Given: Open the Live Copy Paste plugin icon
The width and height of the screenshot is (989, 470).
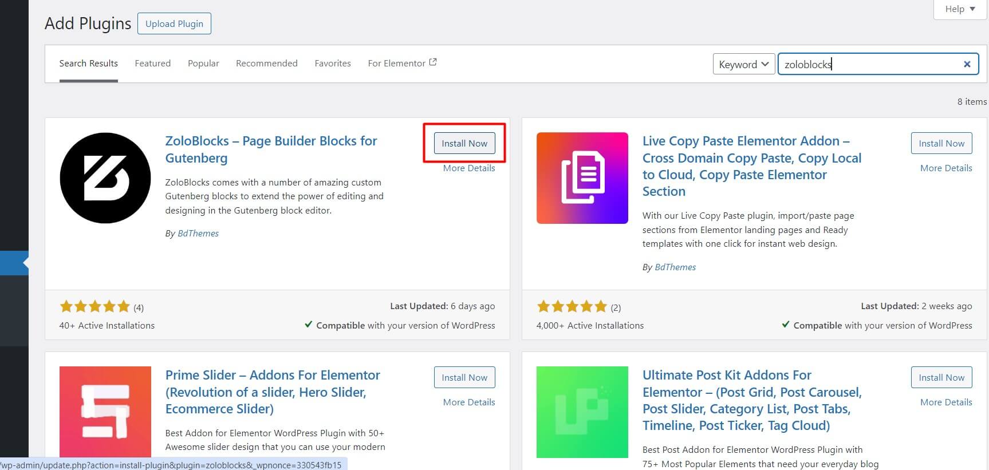Looking at the screenshot, I should click(x=582, y=178).
